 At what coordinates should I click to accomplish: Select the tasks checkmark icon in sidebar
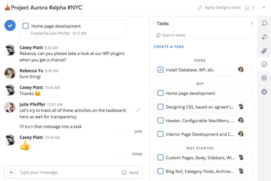click(264, 64)
